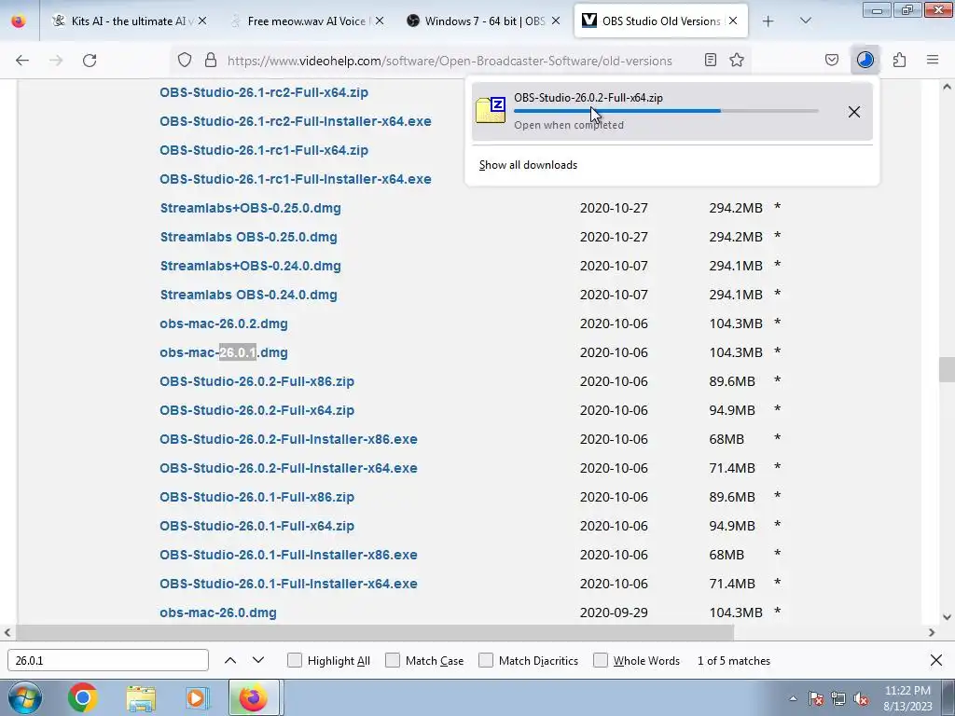Open a new tab with plus button
955x716 pixels.
tap(768, 21)
